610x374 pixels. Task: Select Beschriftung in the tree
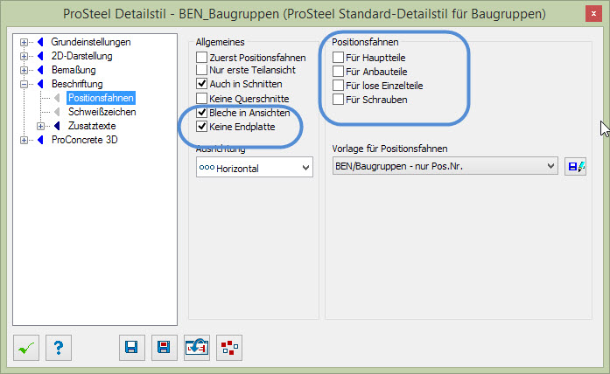tap(77, 84)
